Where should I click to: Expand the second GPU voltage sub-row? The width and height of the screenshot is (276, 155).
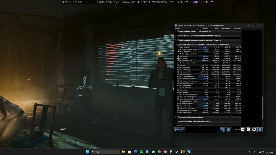[178, 54]
